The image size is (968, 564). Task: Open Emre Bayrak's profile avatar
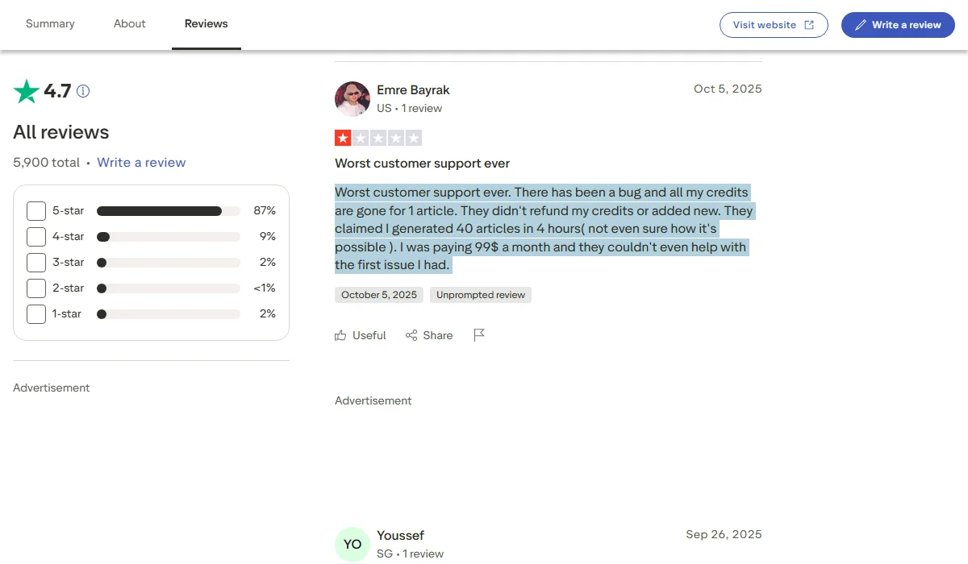tap(353, 98)
